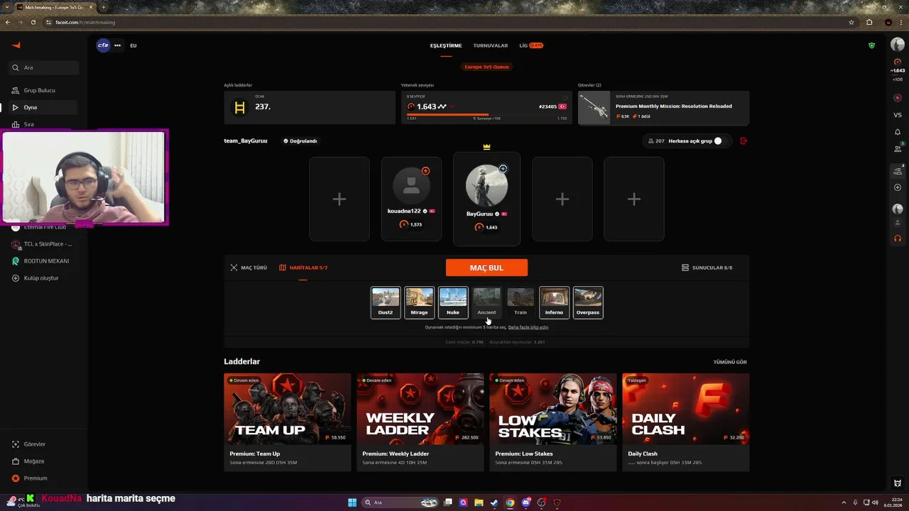Open Premium in the left sidebar

tap(44, 478)
